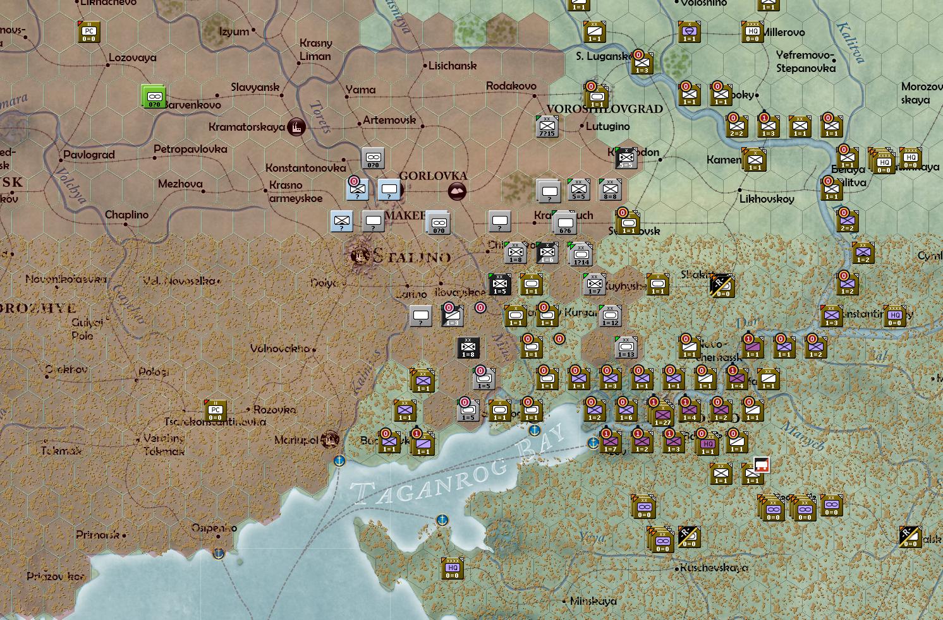This screenshot has width=943, height=620.
Task: Select the HQ counter south of Taganrog Bay
Action: pos(453,568)
